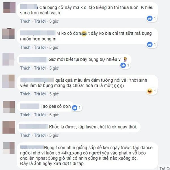Click like reaction on 'Giờ mới biết' comment

tap(123, 65)
